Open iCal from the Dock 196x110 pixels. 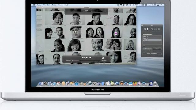[x=58, y=83]
